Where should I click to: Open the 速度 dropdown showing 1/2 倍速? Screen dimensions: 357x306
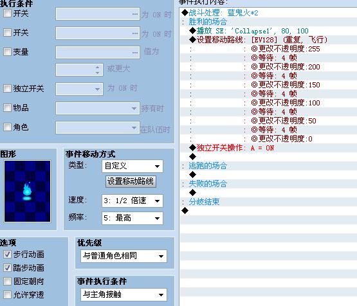pyautogui.click(x=133, y=201)
